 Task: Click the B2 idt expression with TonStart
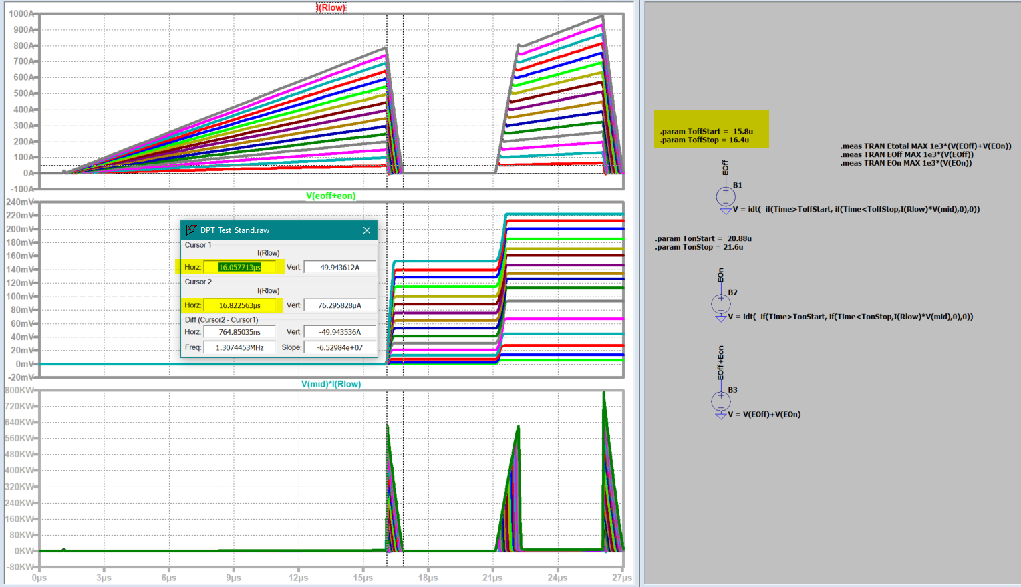tap(851, 317)
